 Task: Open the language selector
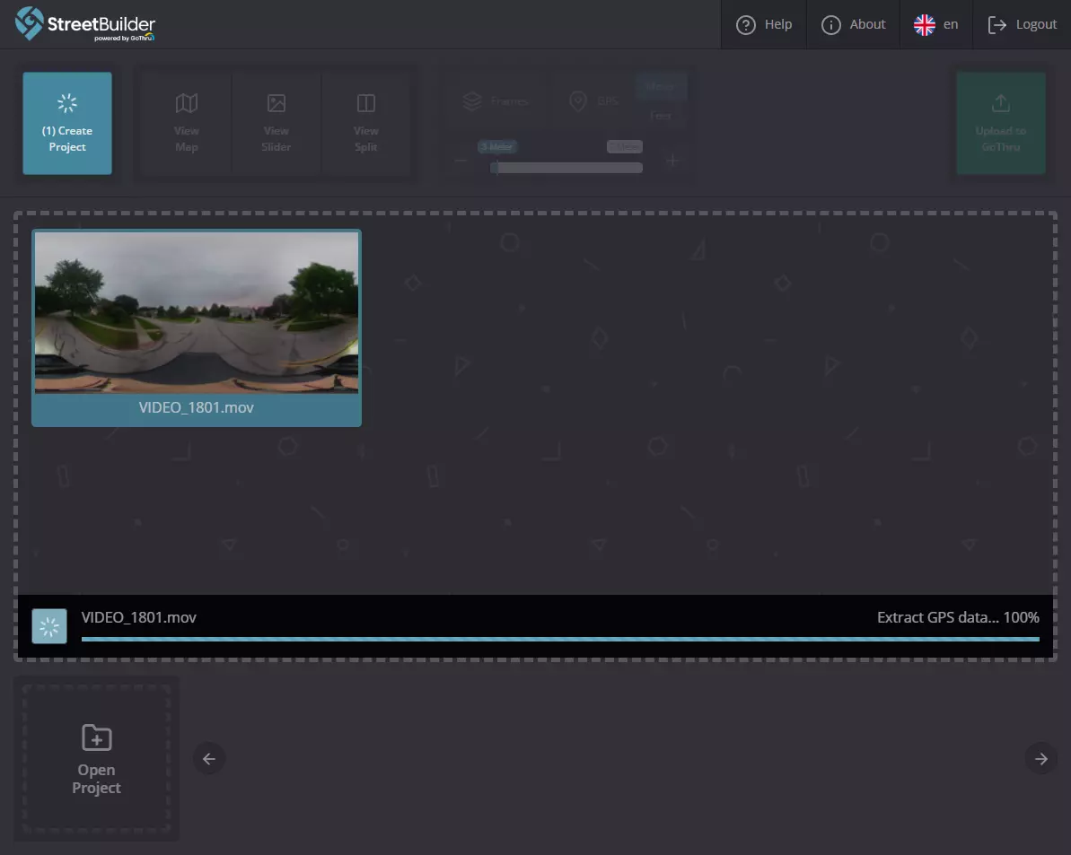tap(936, 24)
